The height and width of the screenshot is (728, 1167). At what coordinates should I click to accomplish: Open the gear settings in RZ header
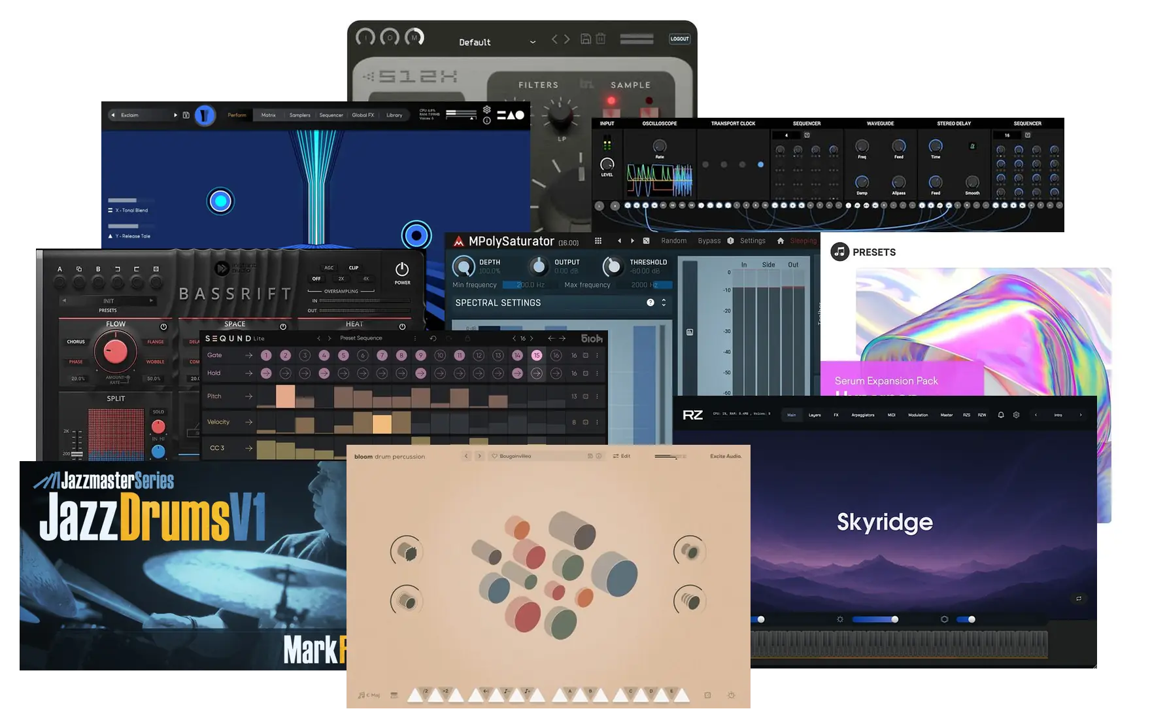tap(1016, 415)
